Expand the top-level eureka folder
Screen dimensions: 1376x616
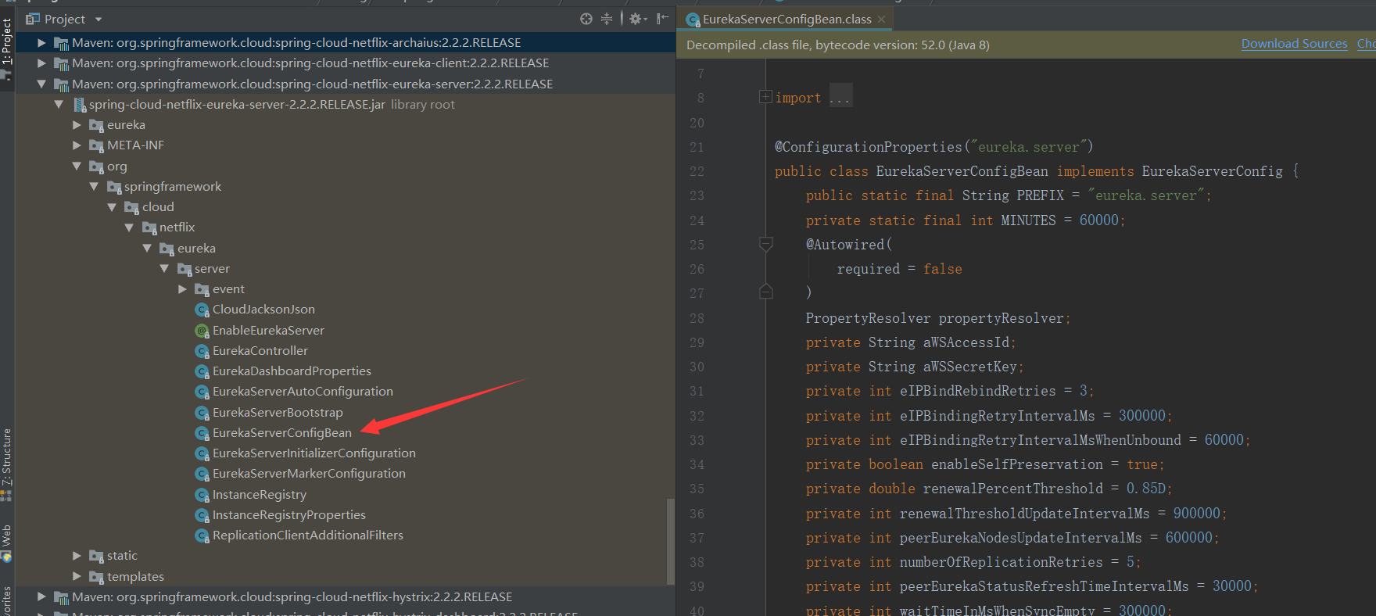77,124
